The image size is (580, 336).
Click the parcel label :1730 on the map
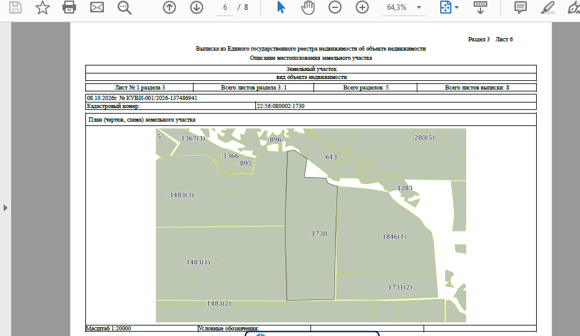(318, 233)
